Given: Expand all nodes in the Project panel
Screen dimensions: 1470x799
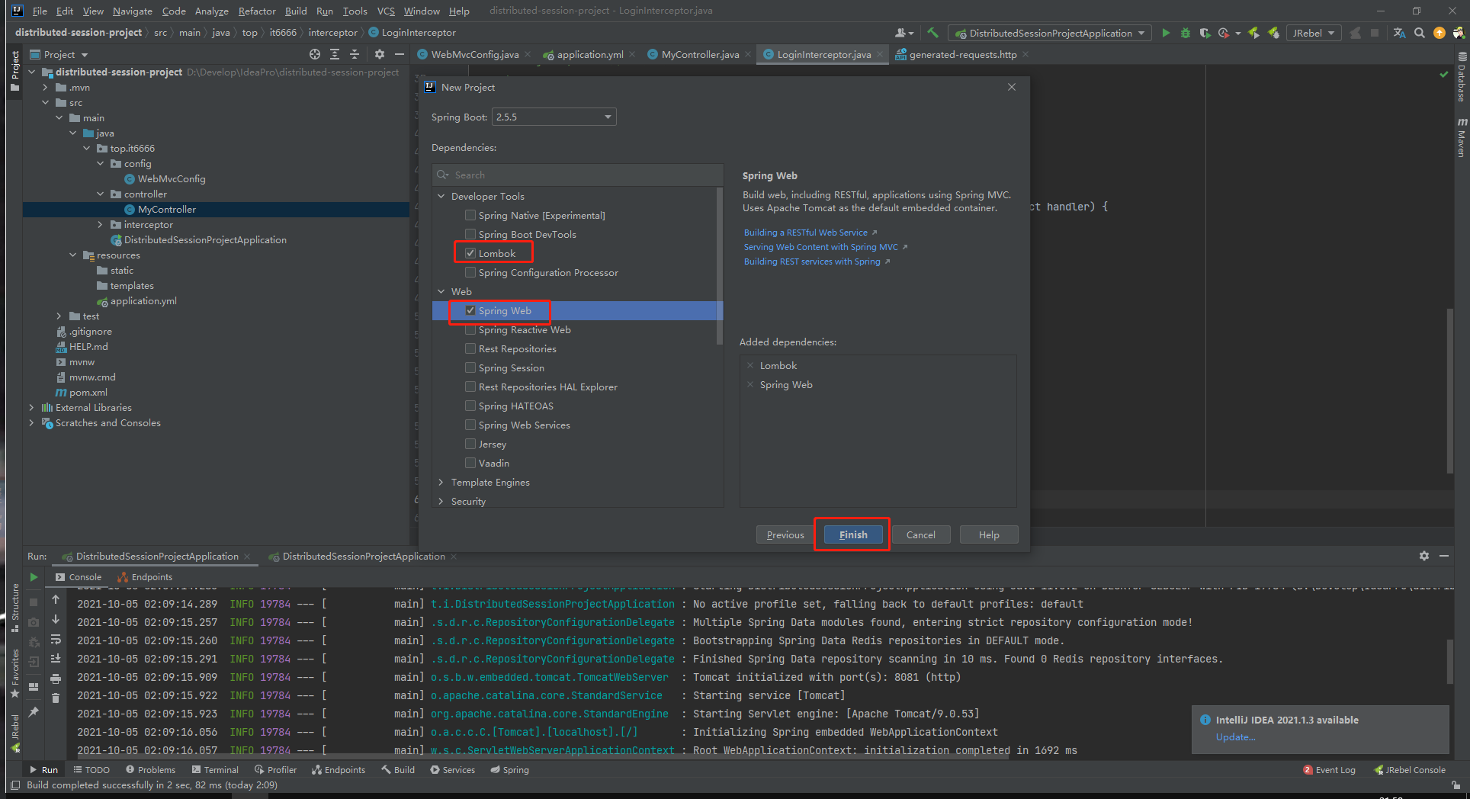Looking at the screenshot, I should (x=335, y=54).
